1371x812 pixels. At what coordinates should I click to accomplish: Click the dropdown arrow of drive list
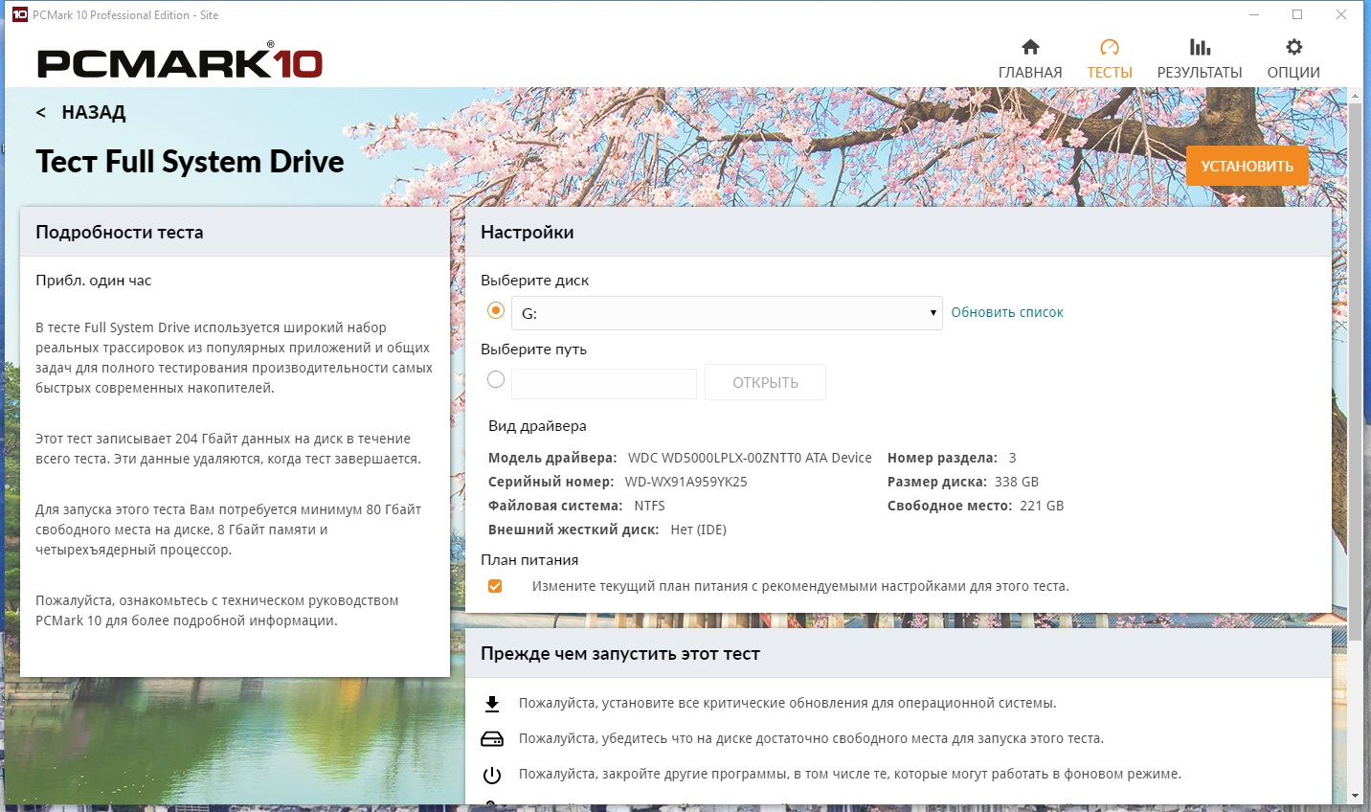[x=933, y=313]
